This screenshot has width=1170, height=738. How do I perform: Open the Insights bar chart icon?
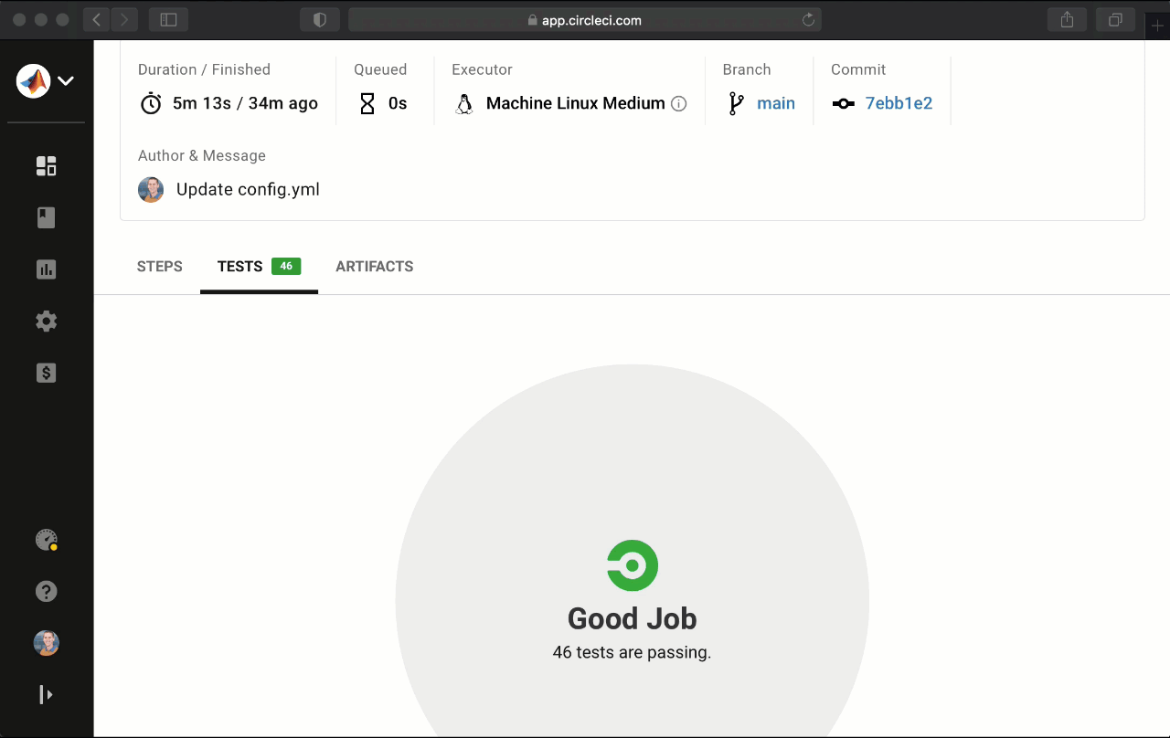pos(46,269)
